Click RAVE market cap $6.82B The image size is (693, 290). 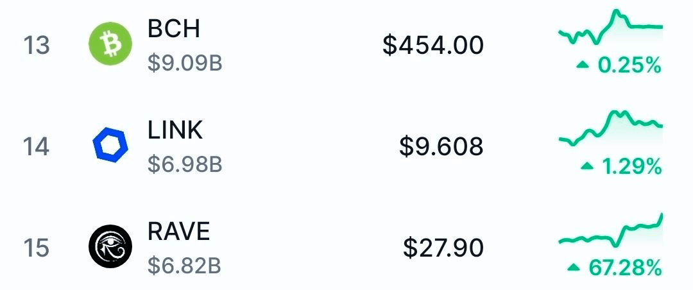pos(184,266)
